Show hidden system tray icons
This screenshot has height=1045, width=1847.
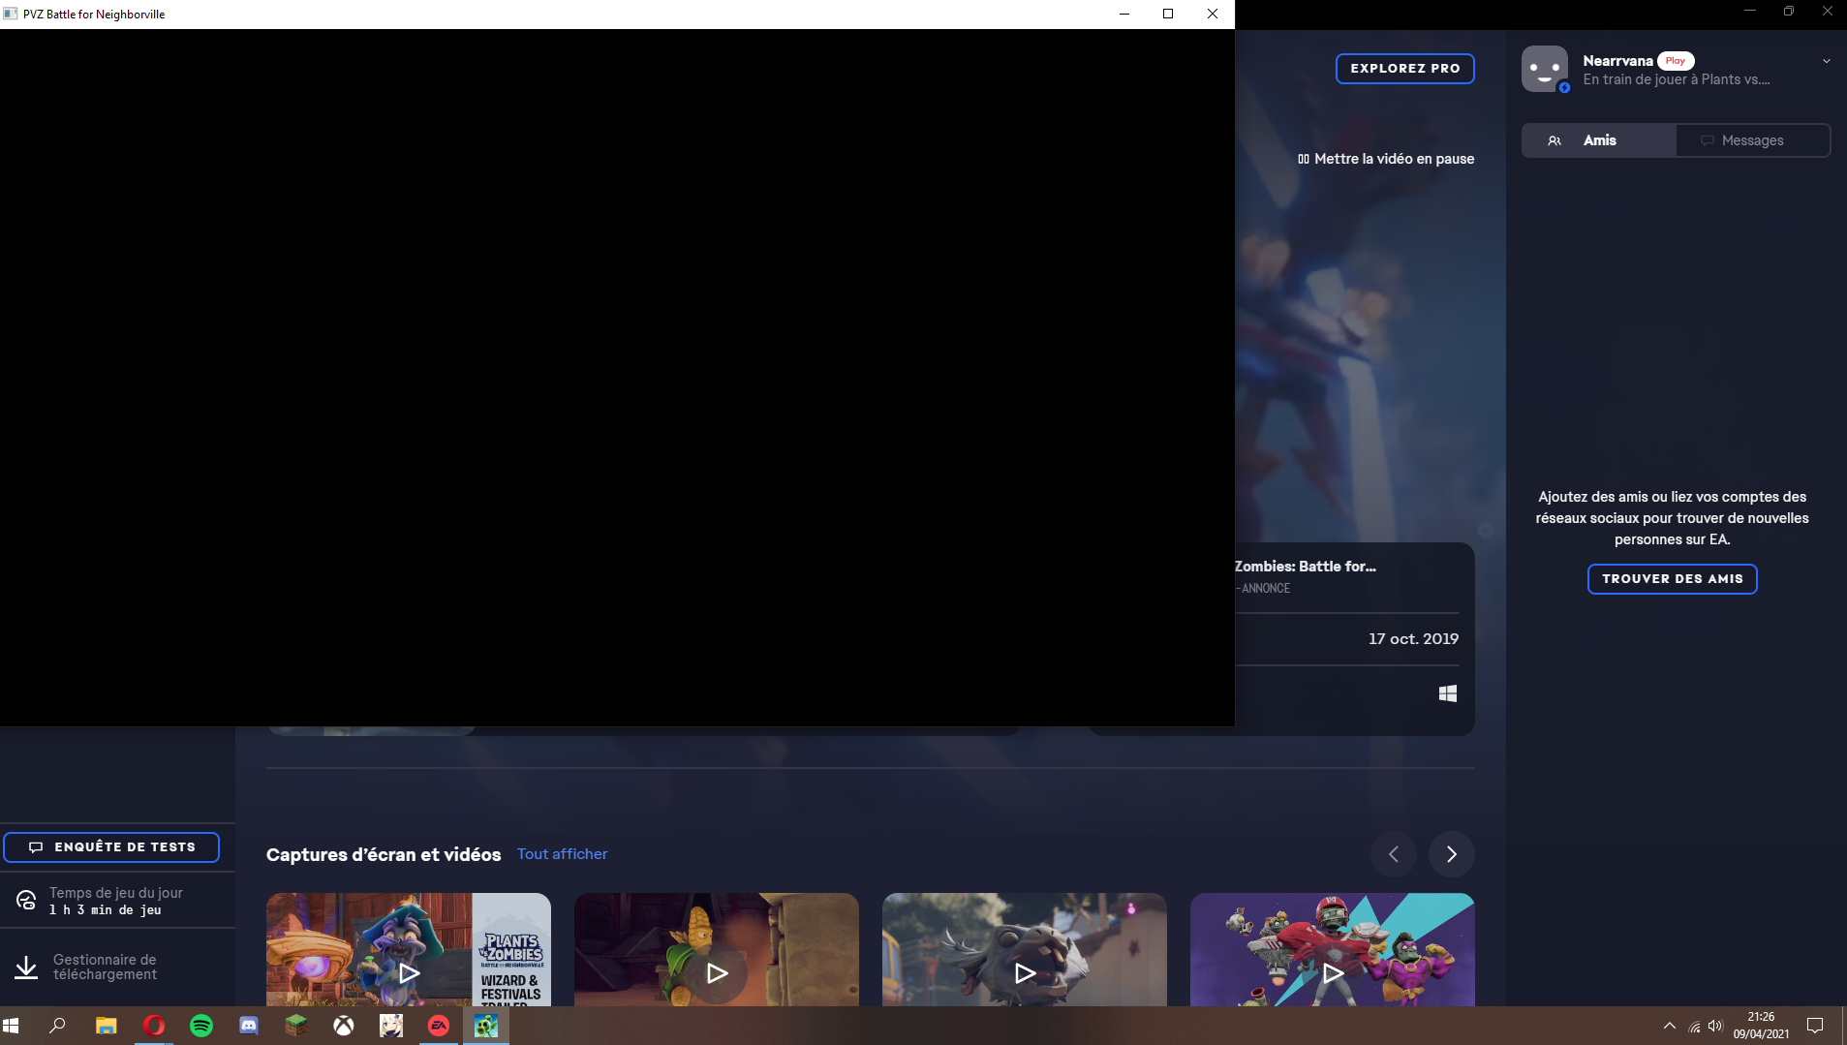pos(1669,1026)
